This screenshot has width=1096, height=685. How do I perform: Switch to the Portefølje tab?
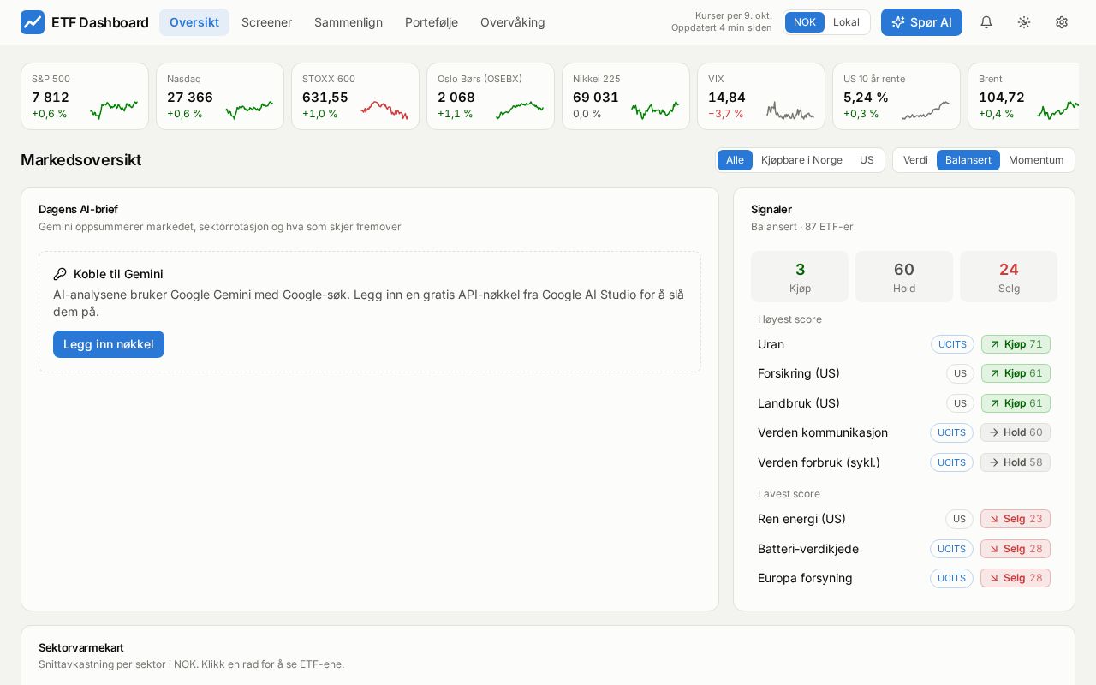432,22
